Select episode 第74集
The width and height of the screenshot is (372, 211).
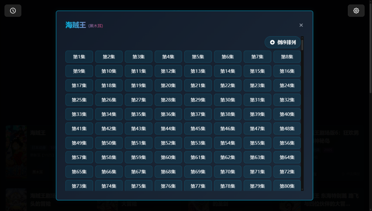pyautogui.click(x=109, y=185)
